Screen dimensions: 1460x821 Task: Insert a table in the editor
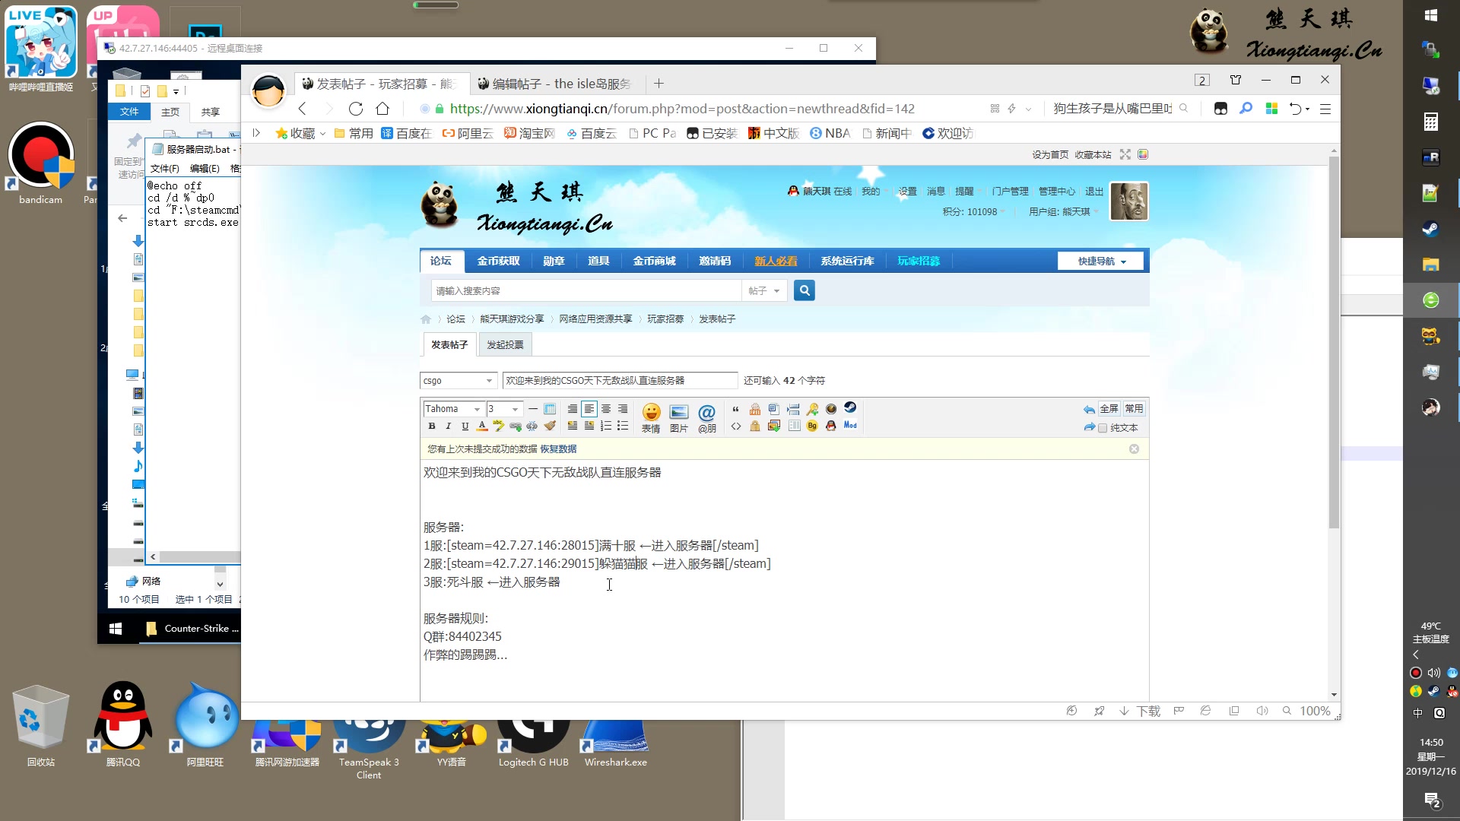click(x=550, y=409)
